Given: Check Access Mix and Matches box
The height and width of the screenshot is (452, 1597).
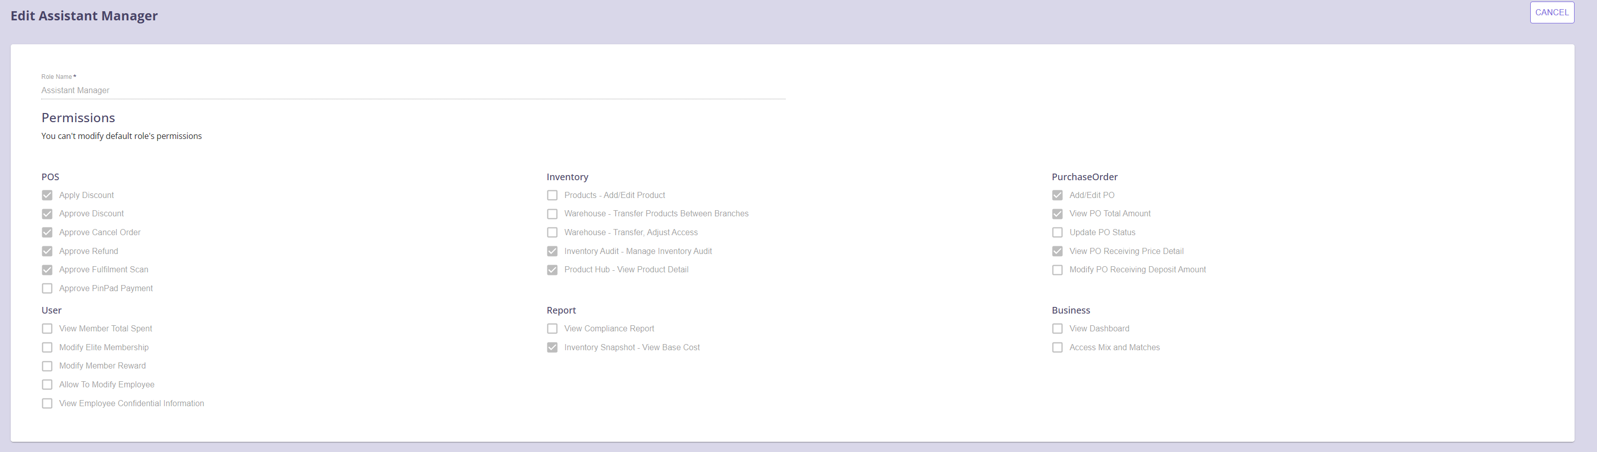Looking at the screenshot, I should click(x=1058, y=347).
